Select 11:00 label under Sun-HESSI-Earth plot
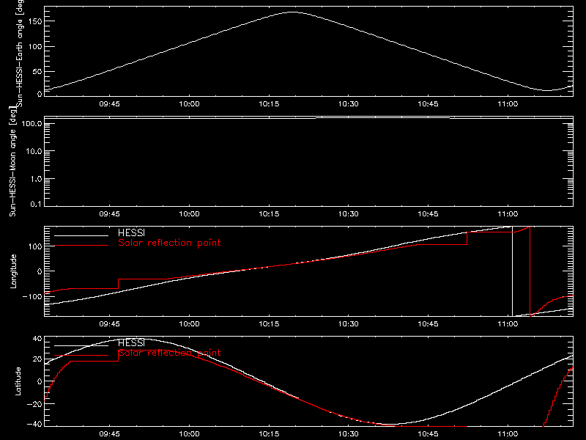 pos(508,104)
